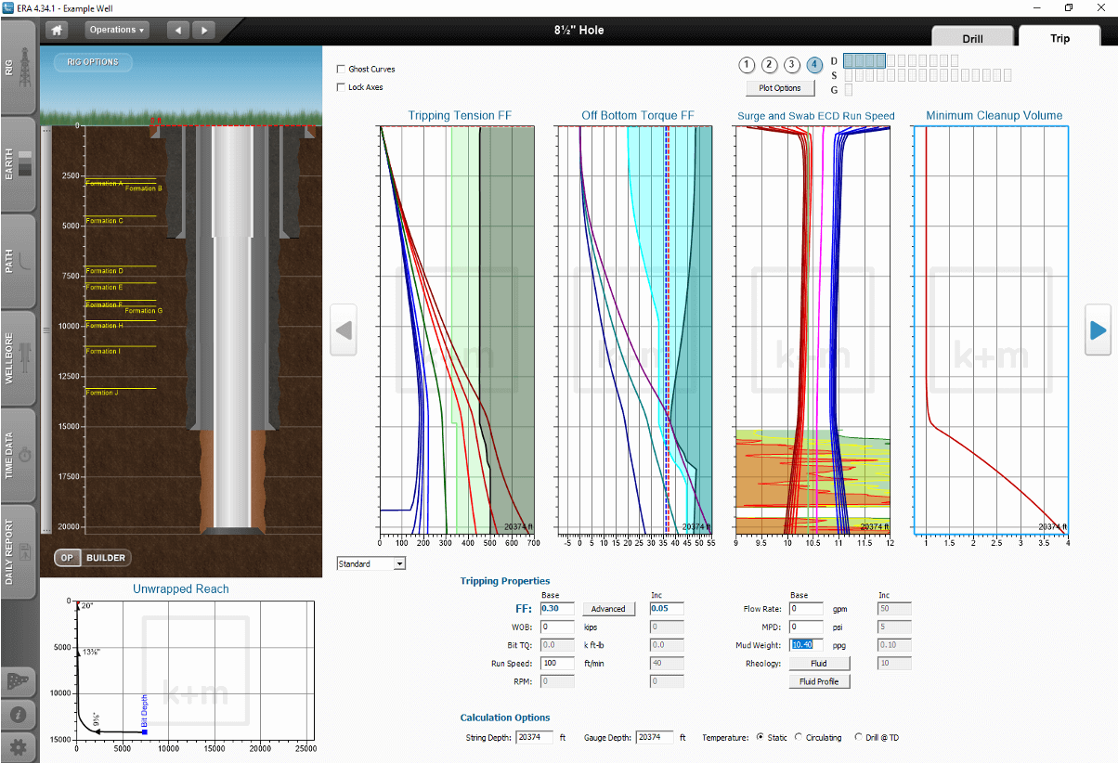This screenshot has width=1118, height=763.
Task: Open the settings gear in sidebar
Action: [x=19, y=746]
